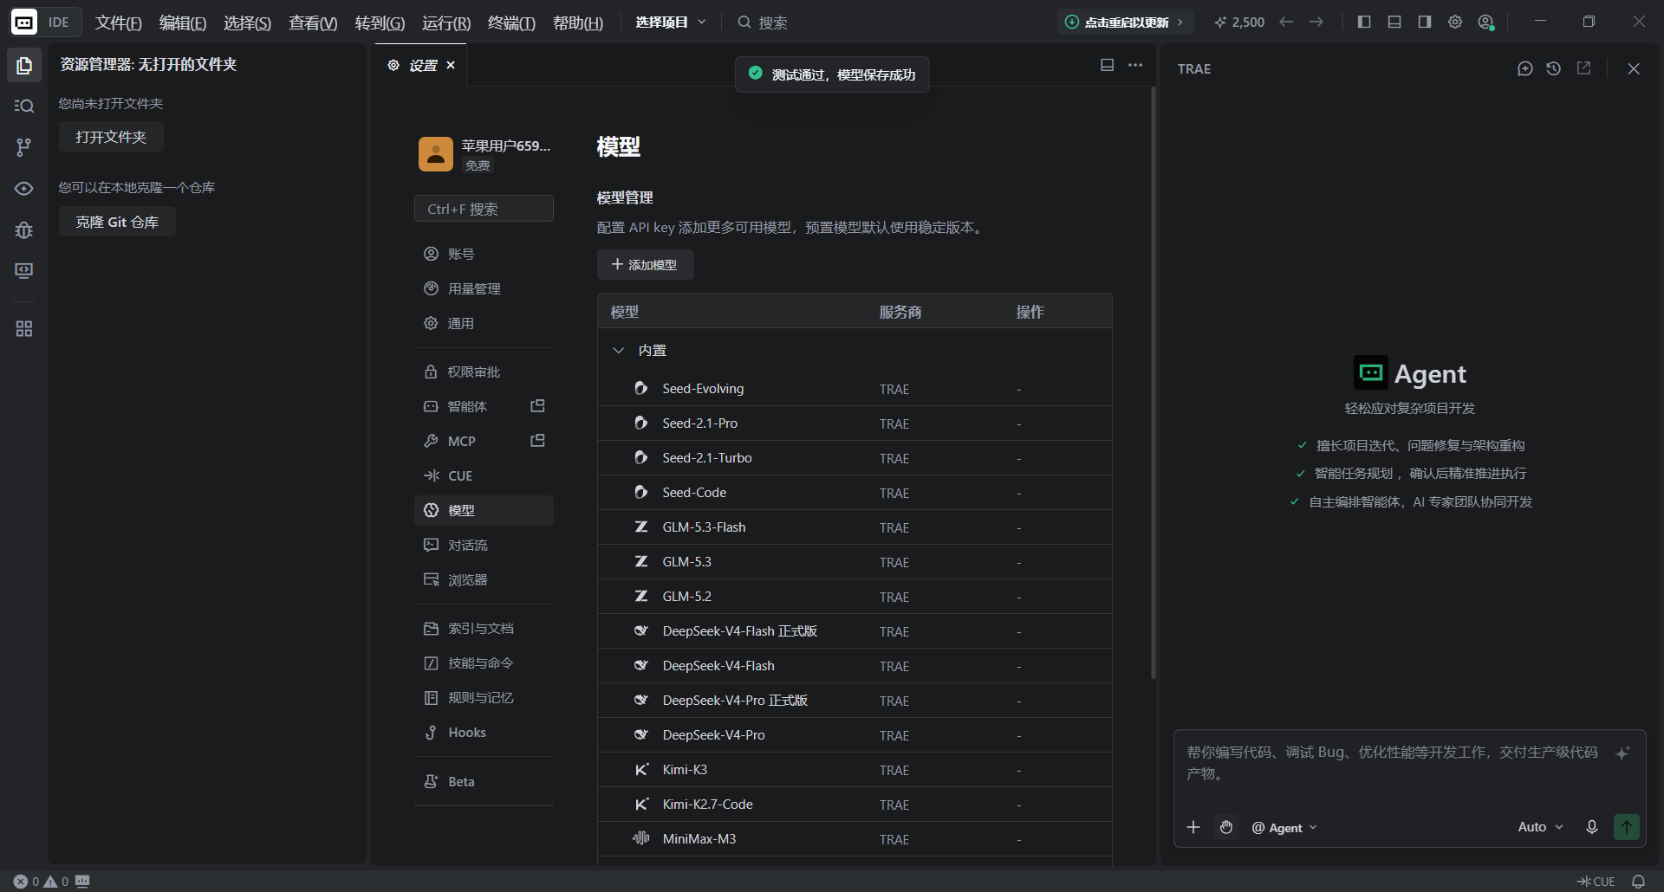This screenshot has width=1664, height=892.
Task: Open the Run and Debug bug icon
Action: click(x=24, y=229)
